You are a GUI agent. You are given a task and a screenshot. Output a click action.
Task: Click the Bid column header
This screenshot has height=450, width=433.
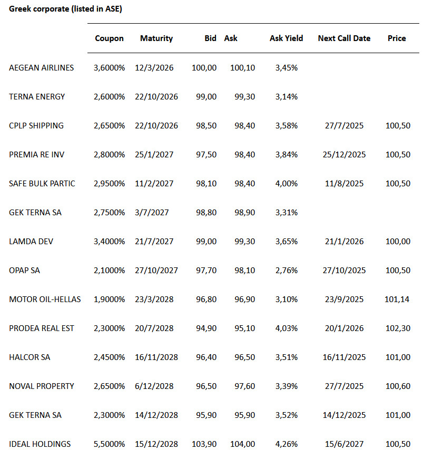pyautogui.click(x=210, y=38)
